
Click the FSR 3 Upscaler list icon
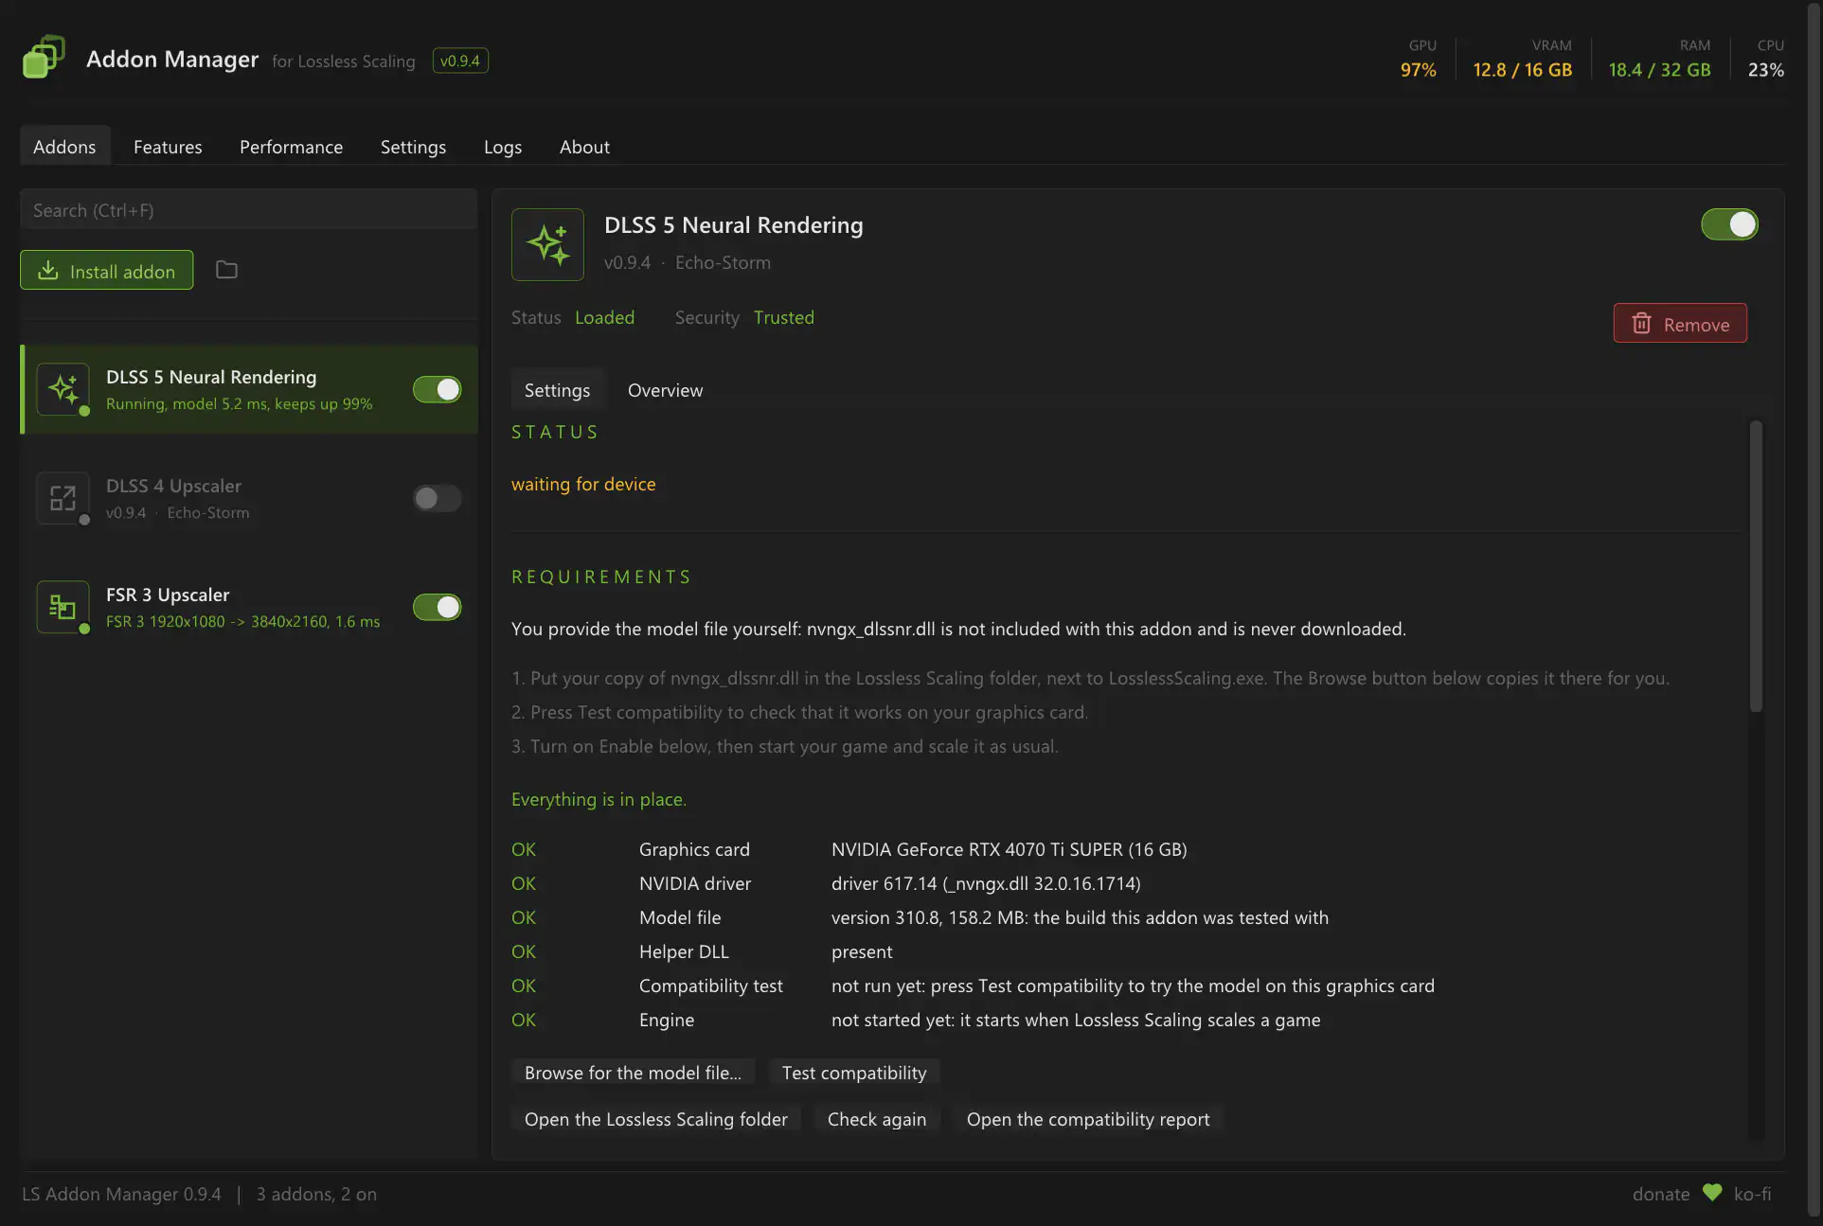point(63,607)
